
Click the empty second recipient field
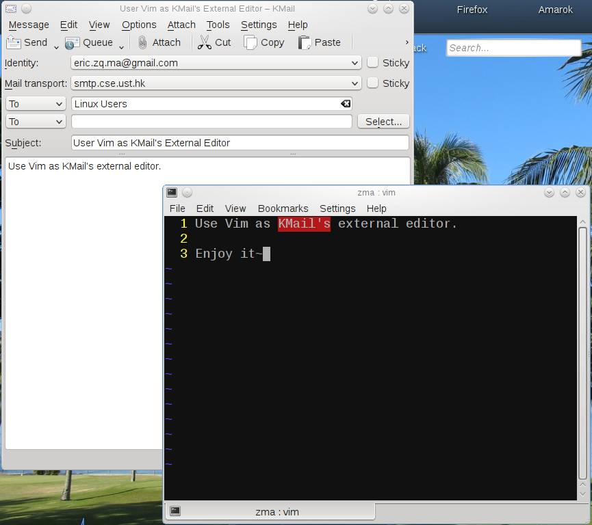(211, 122)
